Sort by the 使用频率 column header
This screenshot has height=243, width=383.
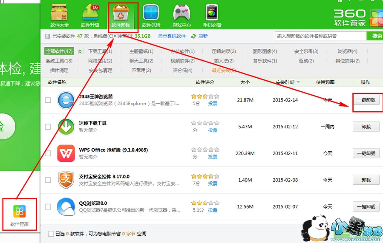(325, 82)
